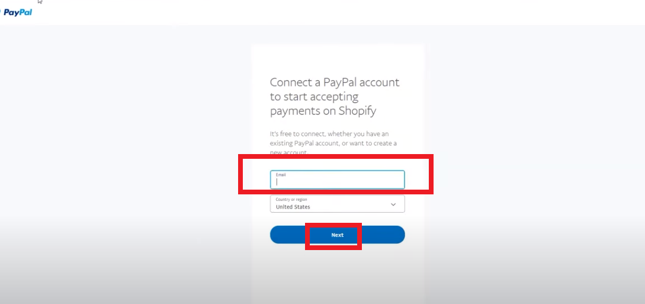Click the word Shopify in the heading
Viewport: 645px width, 304px height.
coord(358,111)
